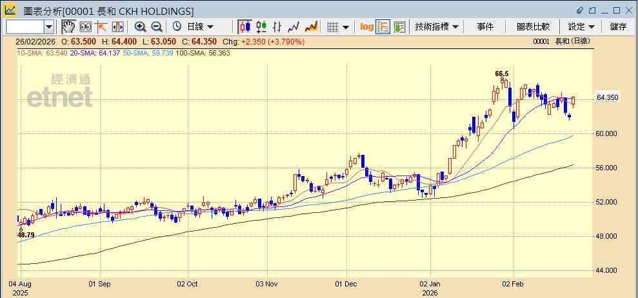Image resolution: width=638 pixels, height=298 pixels.
Task: Click the 26/02/2026 date readout
Action: [36, 41]
